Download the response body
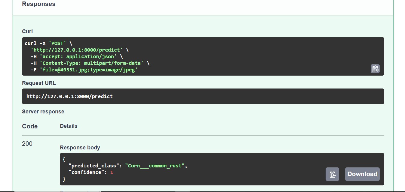Viewport: 405px width, 192px height. click(x=362, y=174)
